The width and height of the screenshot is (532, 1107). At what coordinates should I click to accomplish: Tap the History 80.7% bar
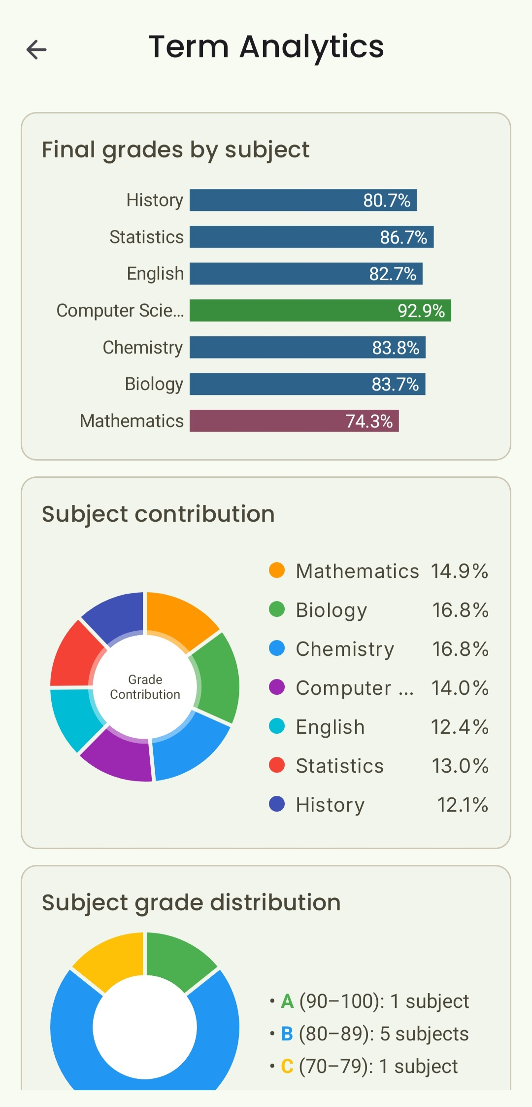303,200
